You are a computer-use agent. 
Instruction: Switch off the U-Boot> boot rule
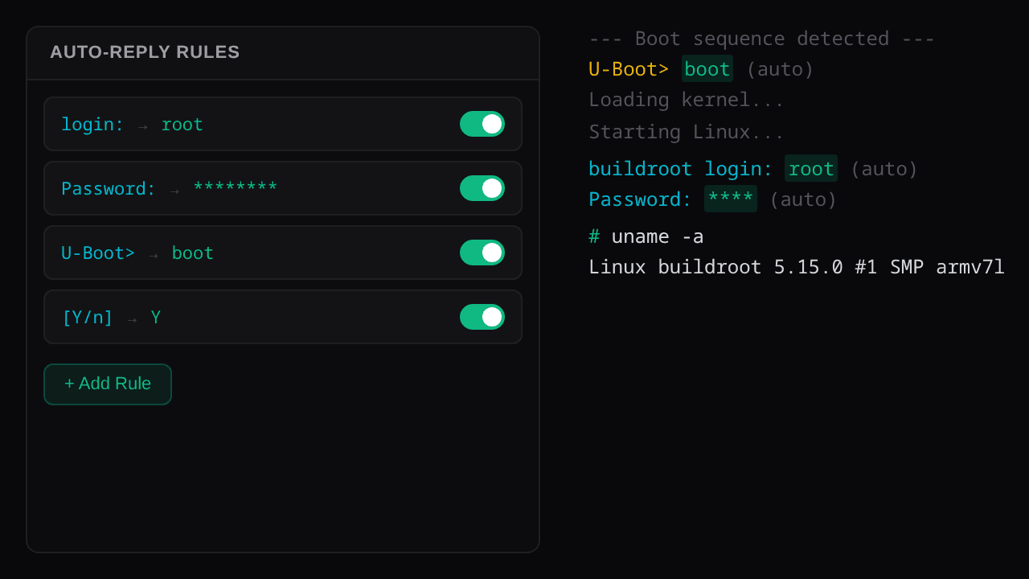tap(482, 253)
